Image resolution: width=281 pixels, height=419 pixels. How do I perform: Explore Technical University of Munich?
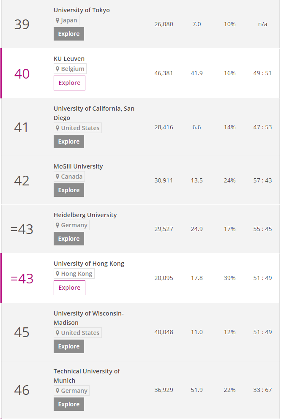click(x=69, y=404)
